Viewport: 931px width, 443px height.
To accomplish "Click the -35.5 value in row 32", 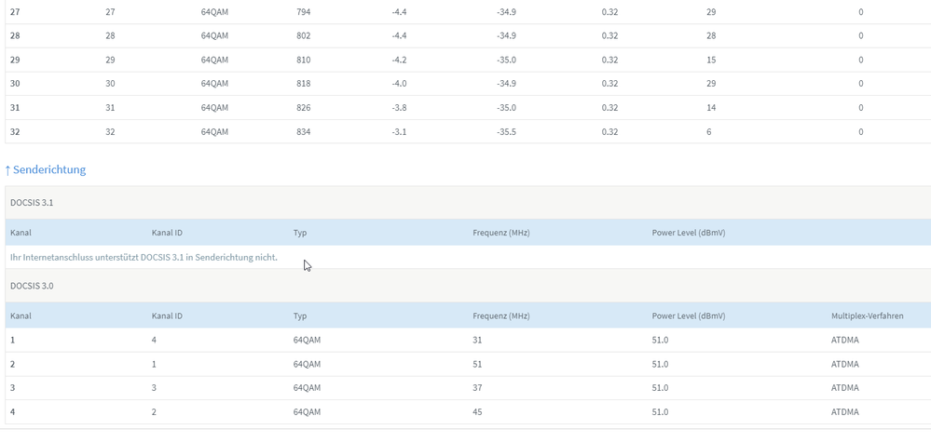I will tap(506, 131).
